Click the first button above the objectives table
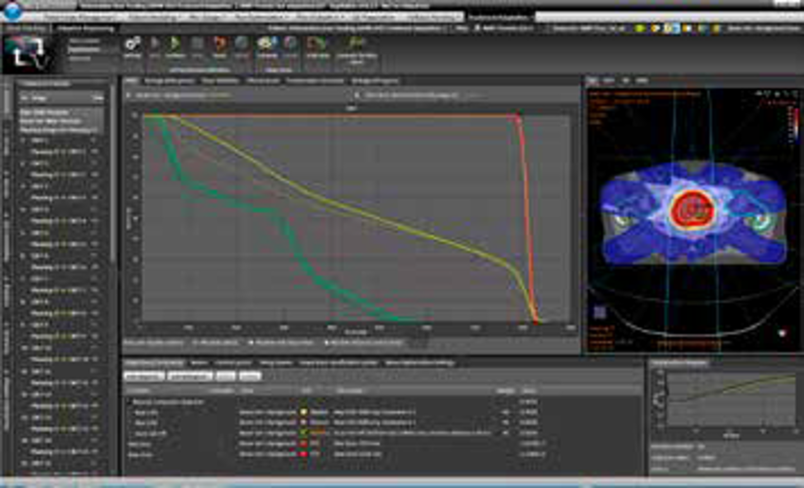This screenshot has width=804, height=488. 143,376
